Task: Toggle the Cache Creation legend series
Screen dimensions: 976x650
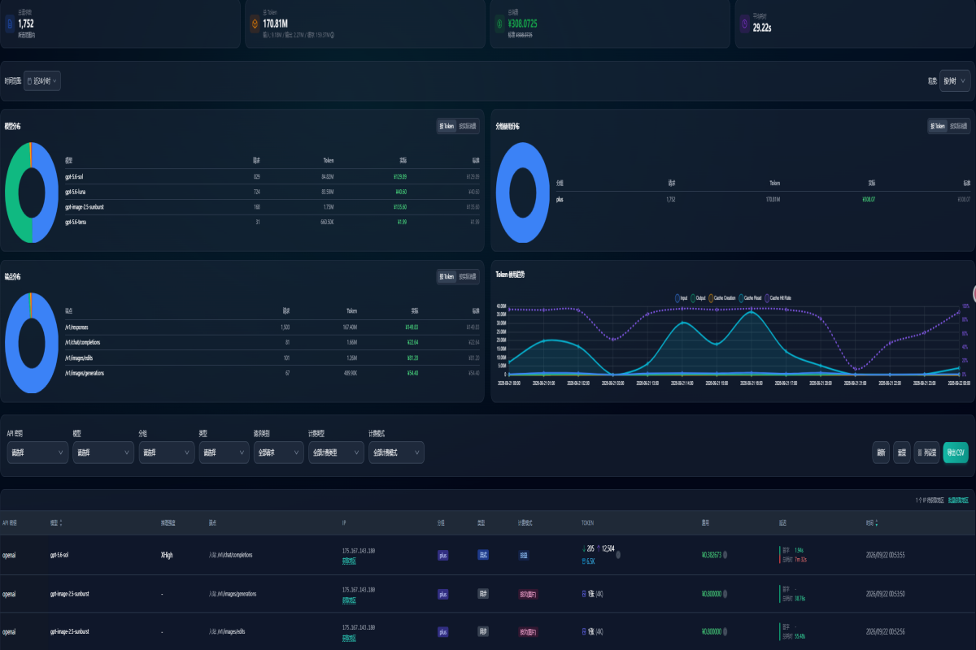Action: pos(722,298)
